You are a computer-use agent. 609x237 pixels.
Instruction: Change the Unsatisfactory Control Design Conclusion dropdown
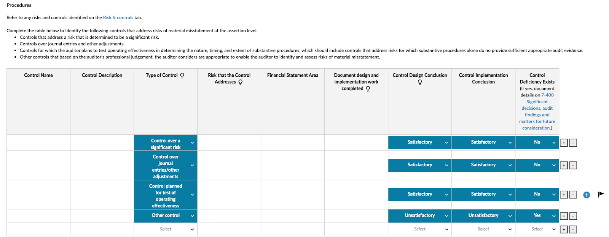coord(419,215)
